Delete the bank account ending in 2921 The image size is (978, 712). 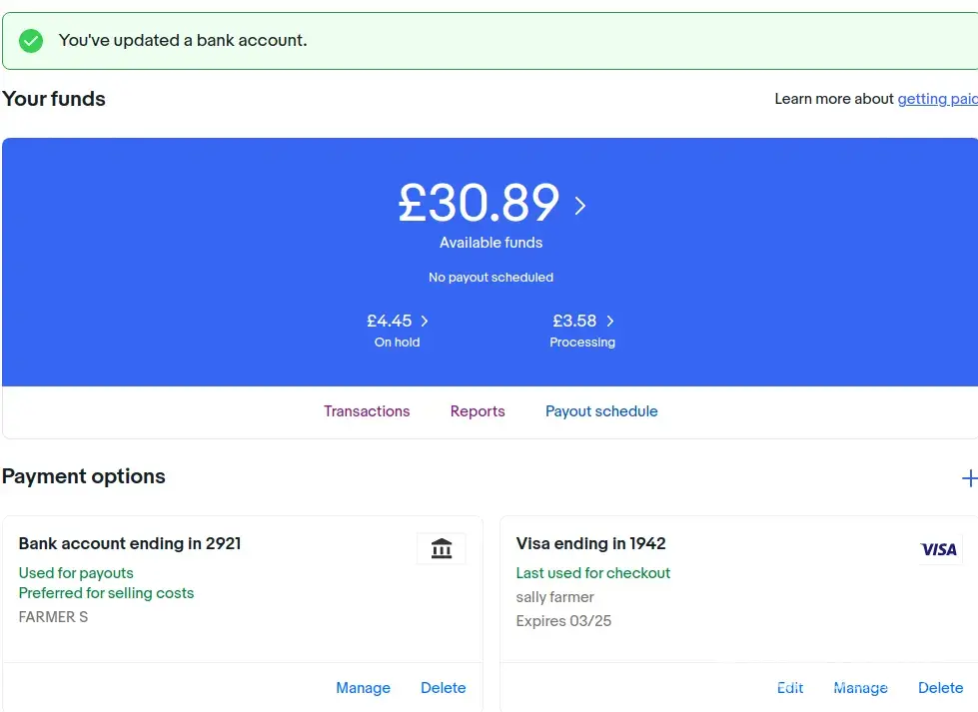point(443,688)
